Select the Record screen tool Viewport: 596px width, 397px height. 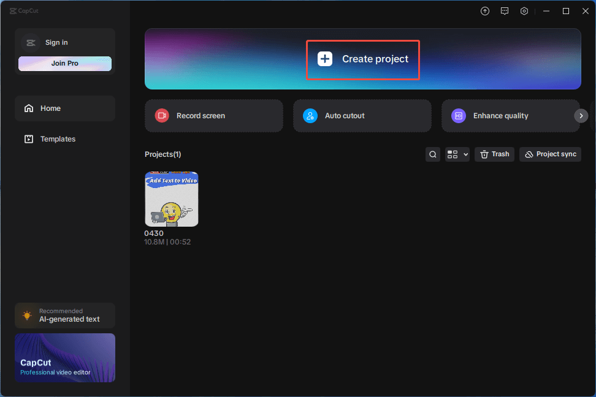click(x=213, y=116)
